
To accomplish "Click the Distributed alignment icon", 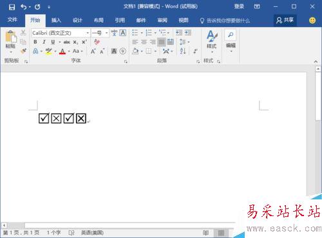I will pyautogui.click(x=171, y=42).
